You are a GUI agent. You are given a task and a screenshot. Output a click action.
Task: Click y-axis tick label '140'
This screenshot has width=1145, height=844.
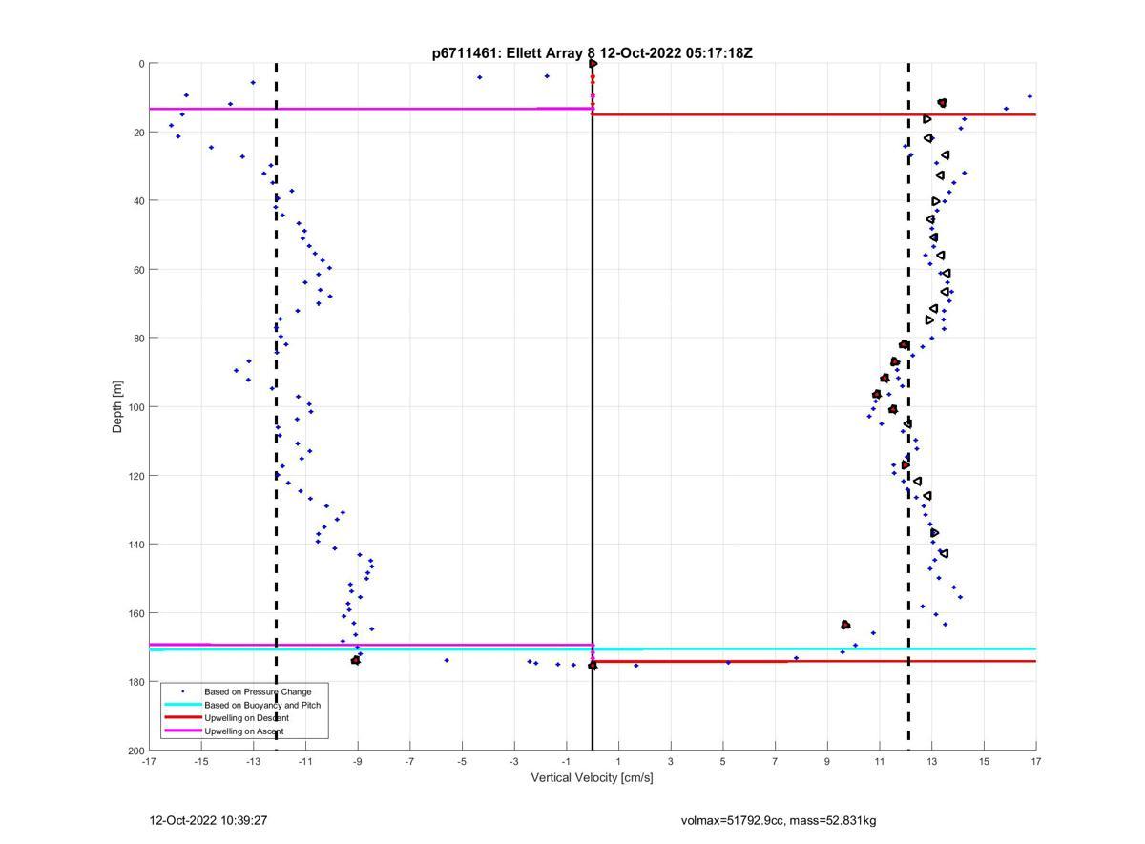(135, 545)
